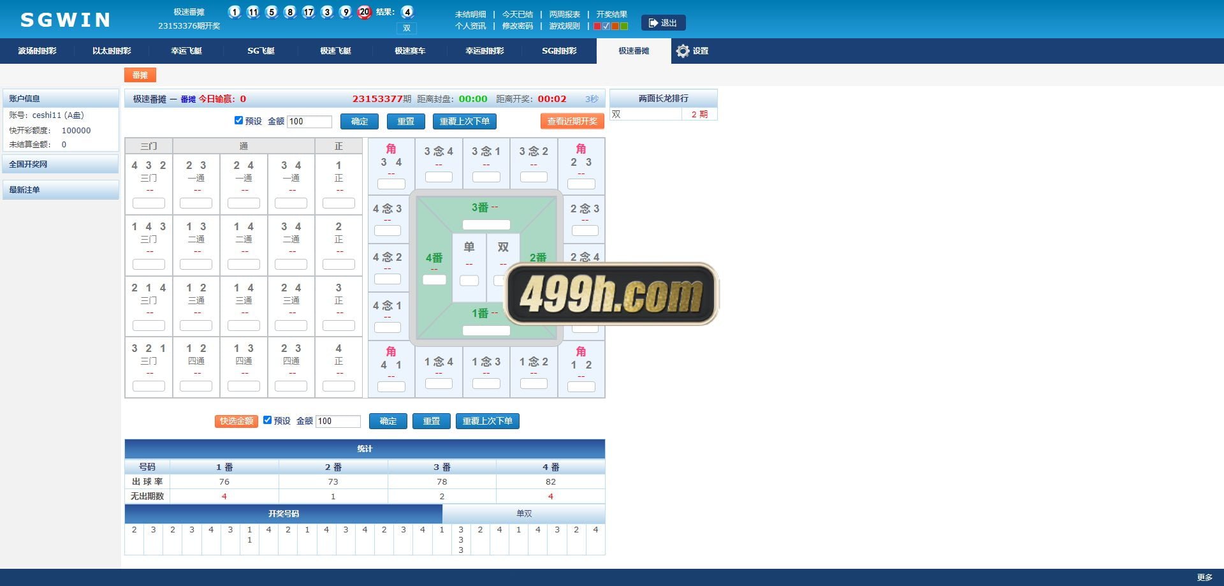The image size is (1224, 586).
Task: Switch to 幸运时时彩 game tab
Action: pos(484,51)
